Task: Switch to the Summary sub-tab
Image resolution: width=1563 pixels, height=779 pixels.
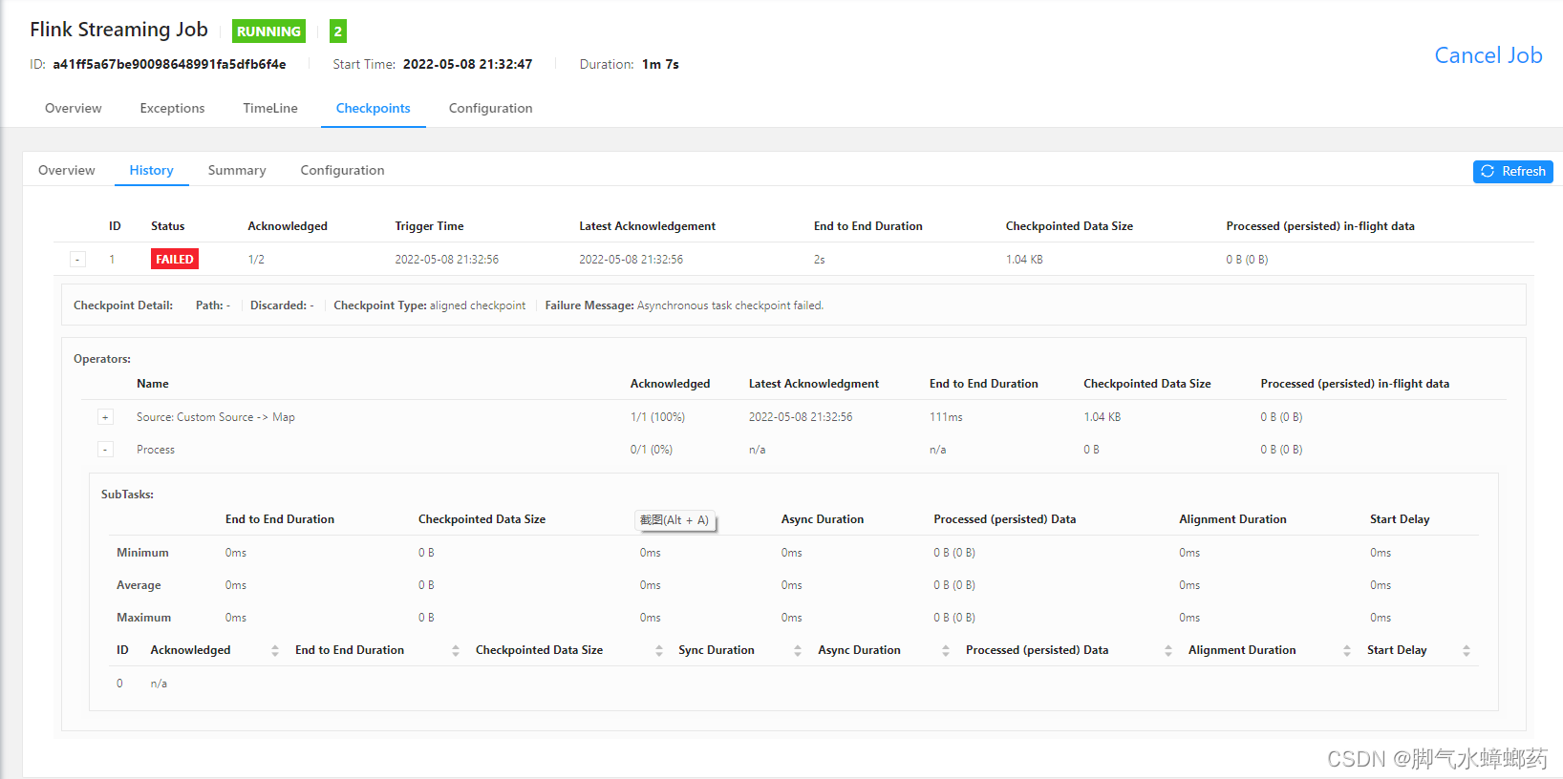Action: [x=237, y=170]
